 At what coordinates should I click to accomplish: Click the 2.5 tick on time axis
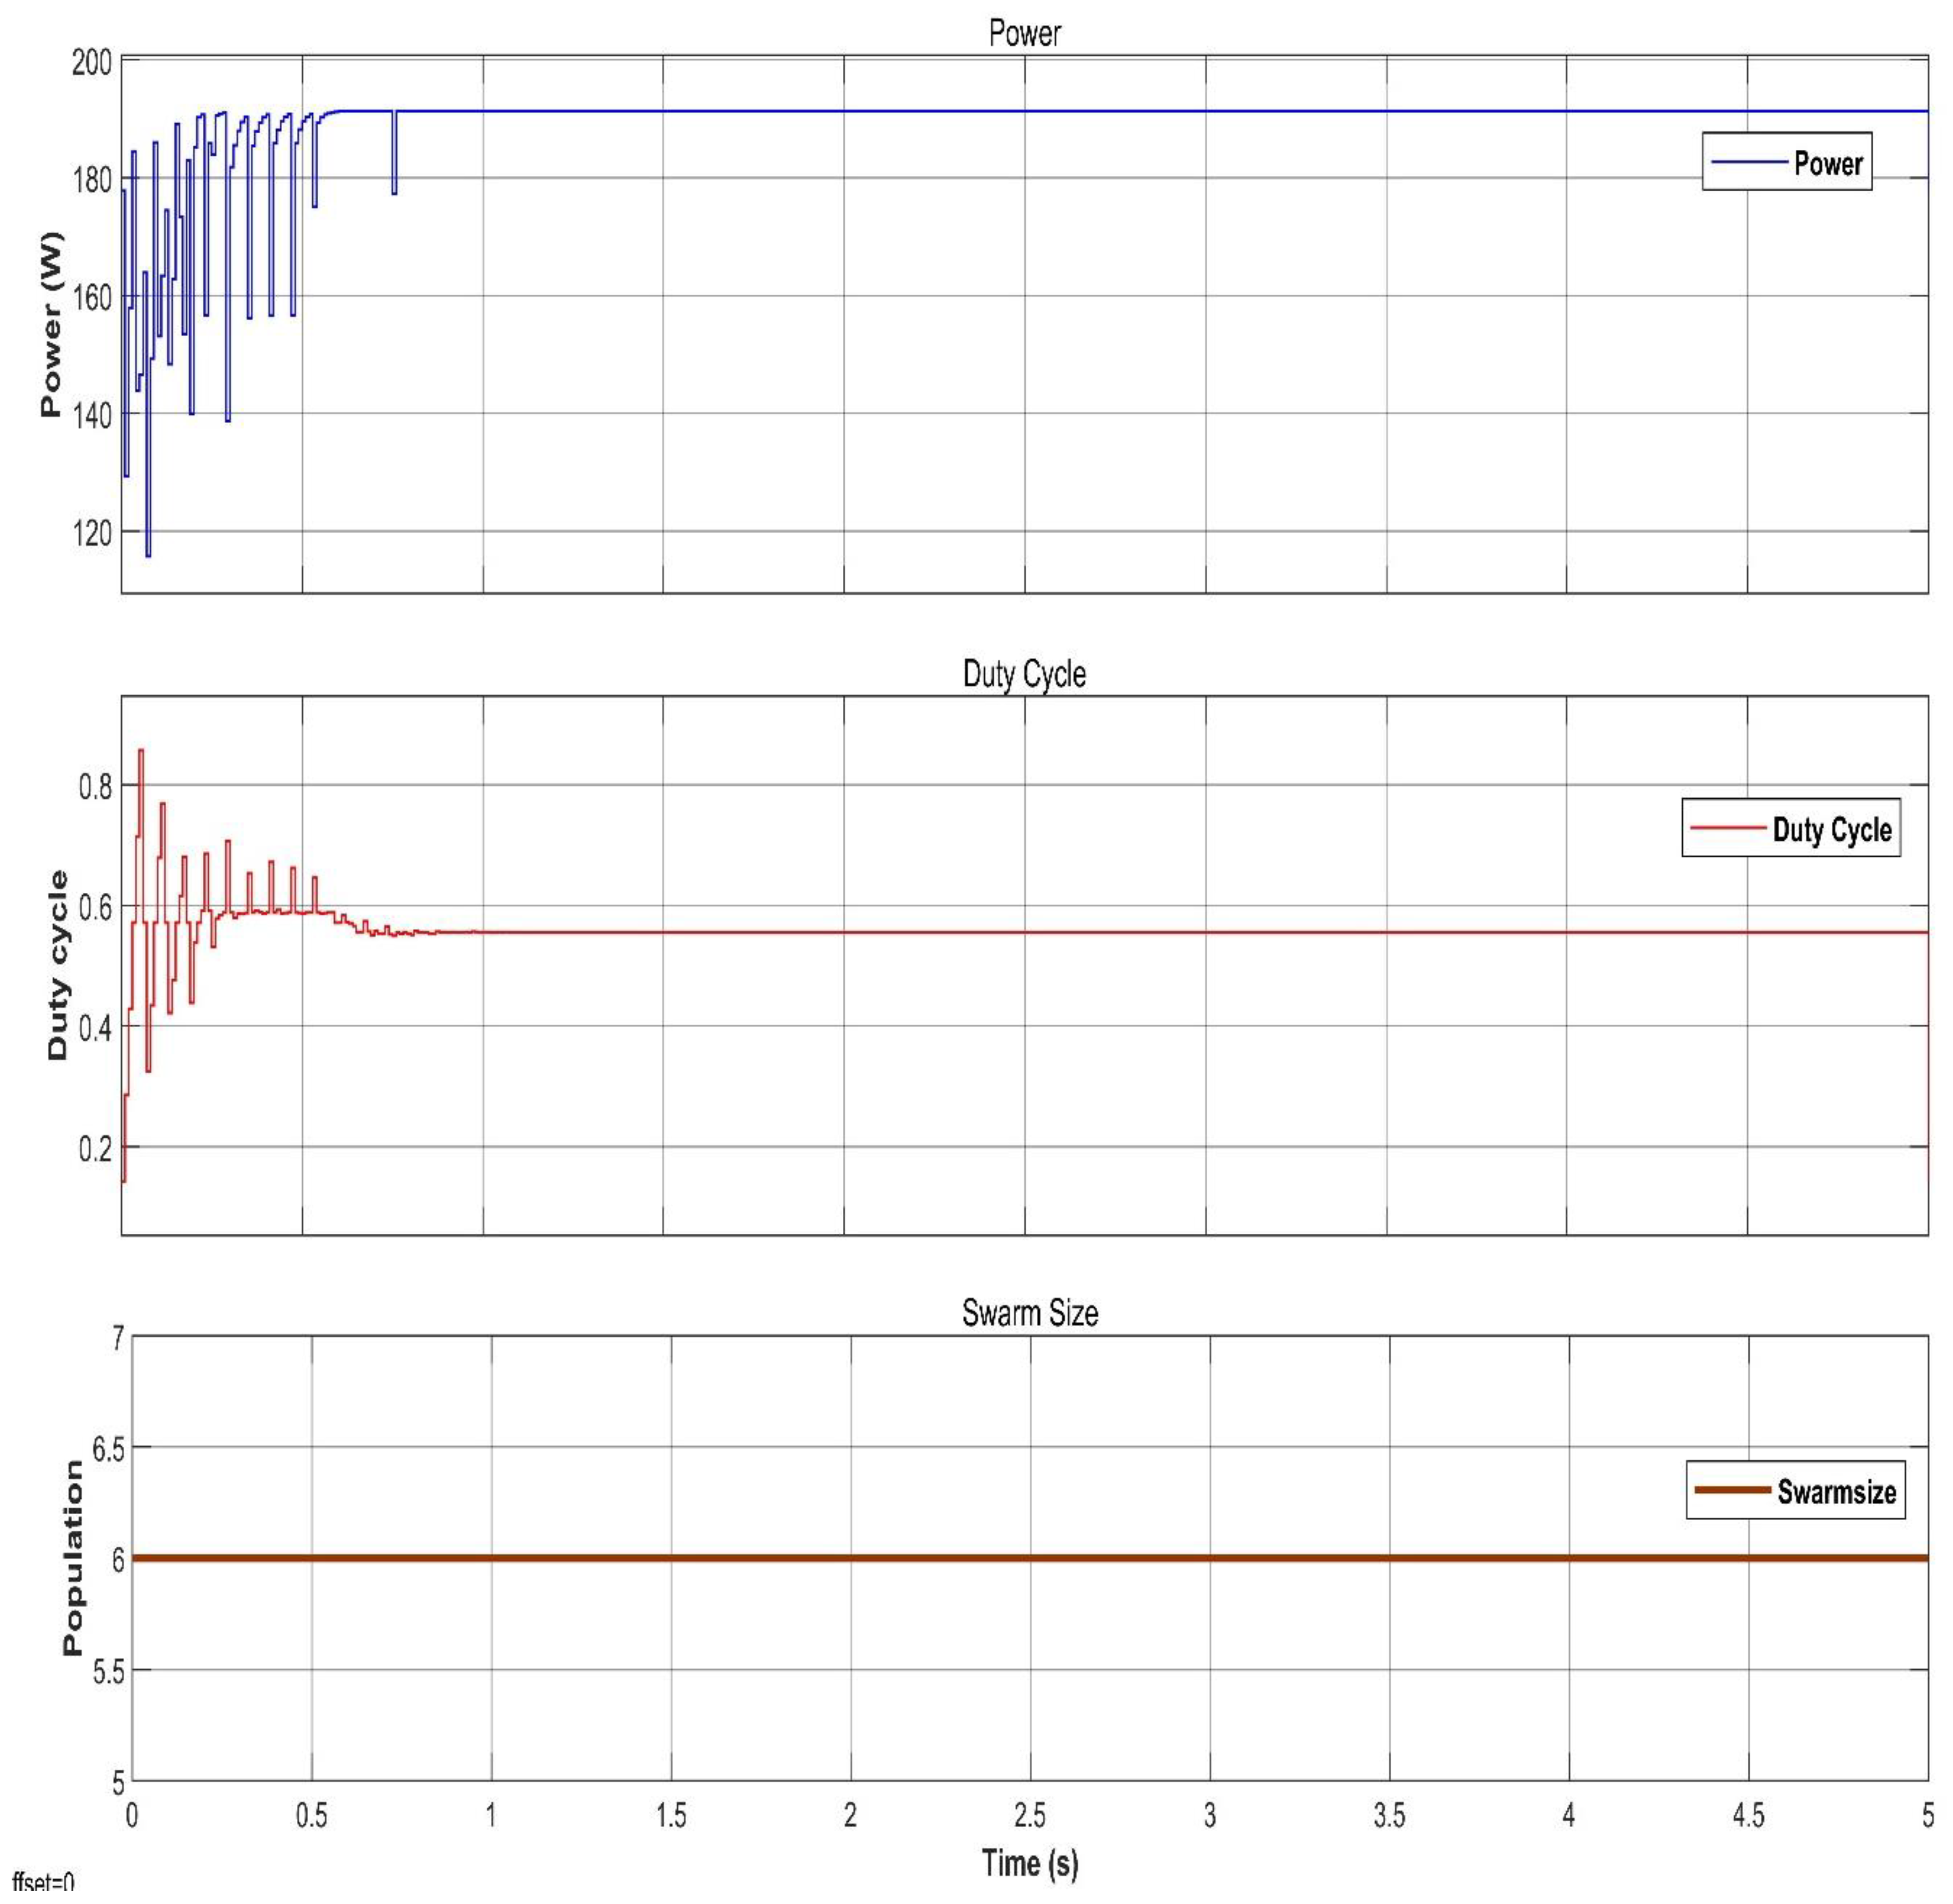coord(1029,1815)
